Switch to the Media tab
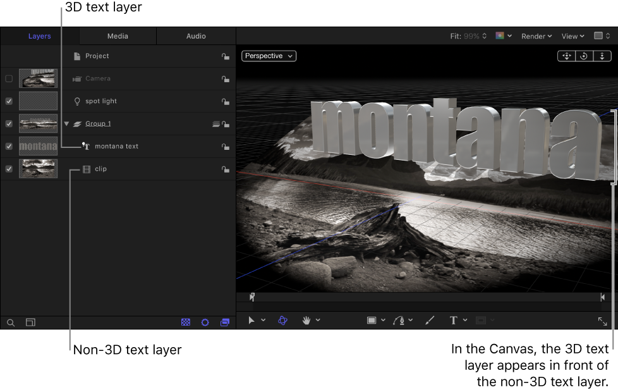The image size is (618, 392). coord(117,36)
